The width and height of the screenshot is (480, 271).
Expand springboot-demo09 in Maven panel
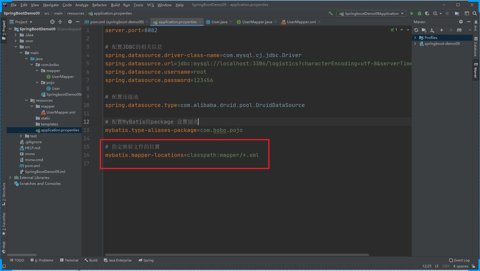click(415, 43)
